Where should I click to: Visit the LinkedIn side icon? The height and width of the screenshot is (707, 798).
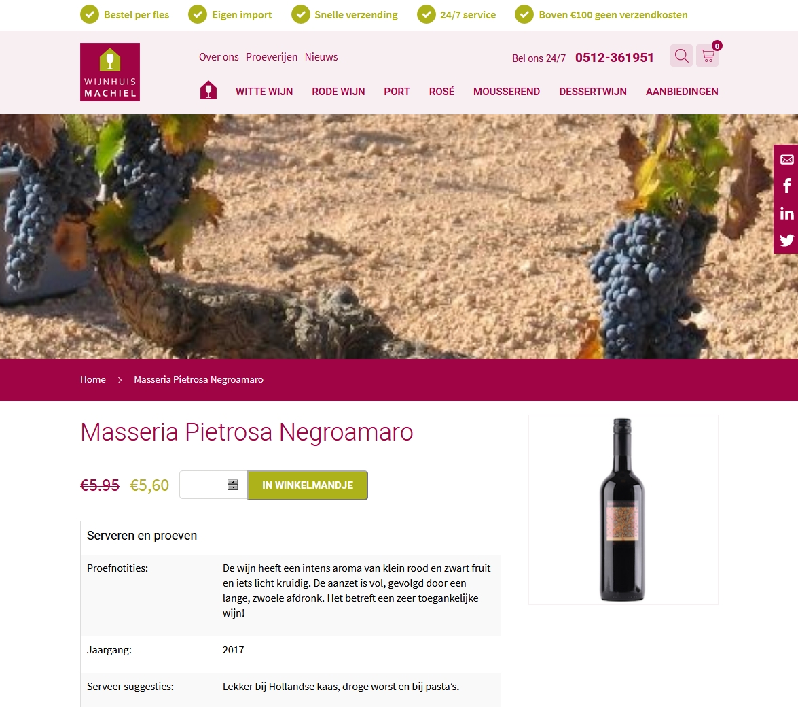coord(787,213)
